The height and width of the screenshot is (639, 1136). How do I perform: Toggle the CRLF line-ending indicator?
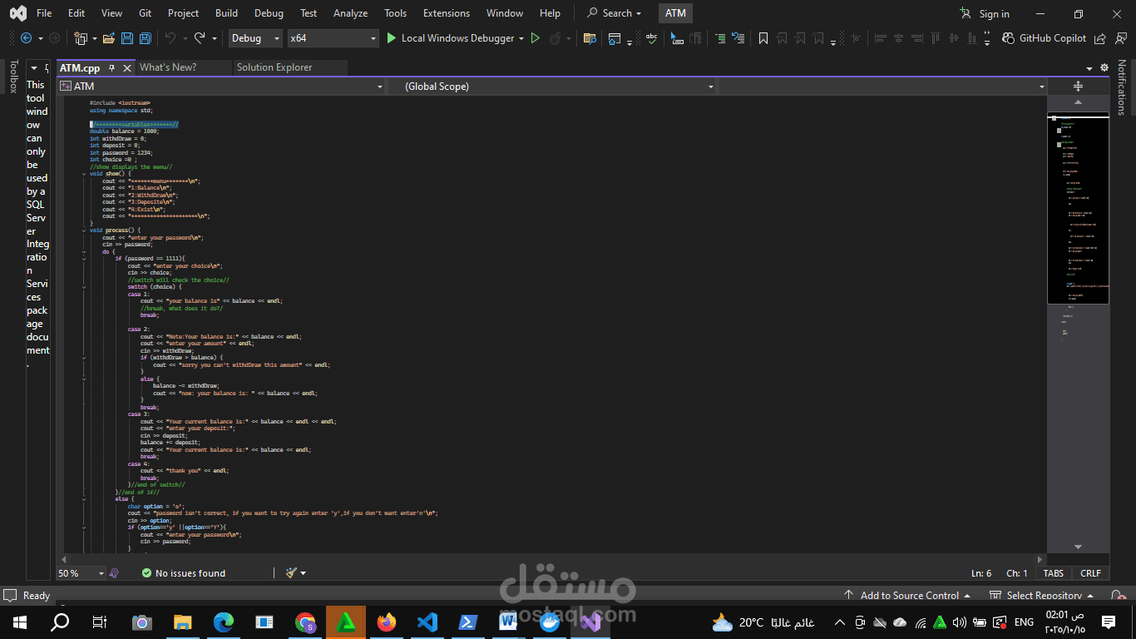pyautogui.click(x=1090, y=572)
